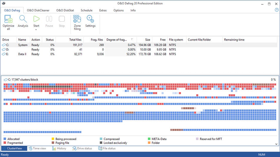Open help question mark icon
280x157 pixels.
(276, 10)
